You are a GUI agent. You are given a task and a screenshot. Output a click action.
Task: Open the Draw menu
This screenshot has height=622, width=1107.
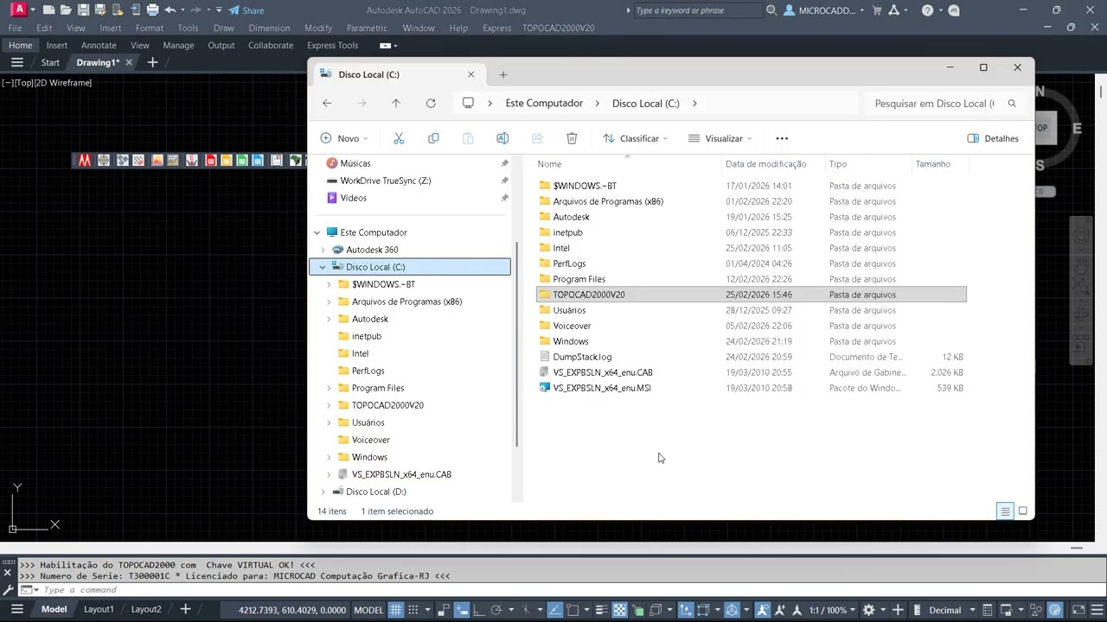224,28
